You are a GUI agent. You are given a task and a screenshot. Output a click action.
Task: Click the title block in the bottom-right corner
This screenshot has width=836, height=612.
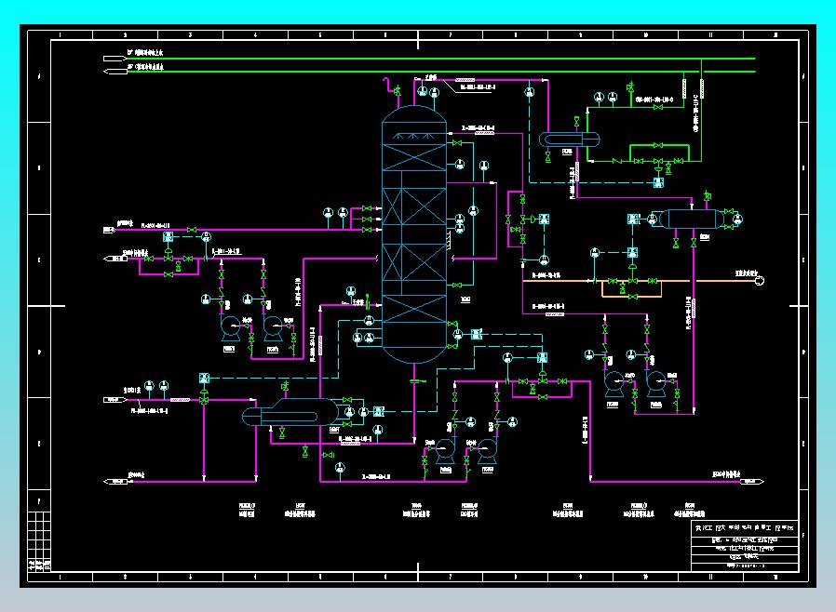pos(745,545)
